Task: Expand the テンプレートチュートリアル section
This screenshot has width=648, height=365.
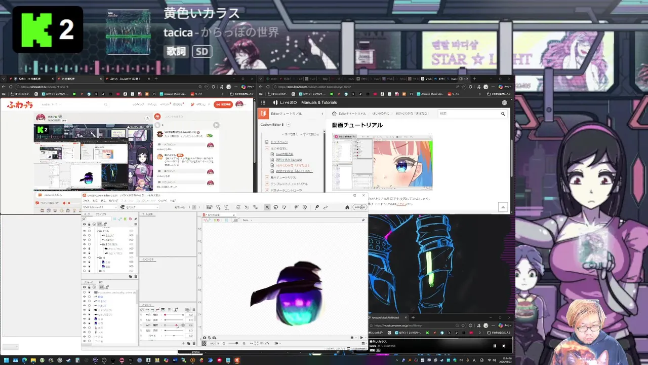Action: (x=267, y=184)
